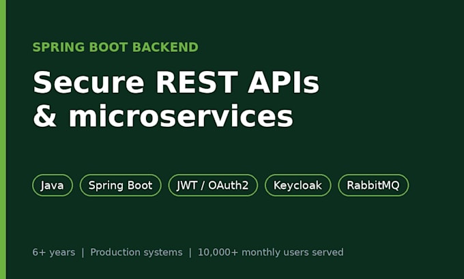Click the '6+ years' footer text
Image resolution: width=464 pixels, height=279 pixels.
tap(53, 252)
